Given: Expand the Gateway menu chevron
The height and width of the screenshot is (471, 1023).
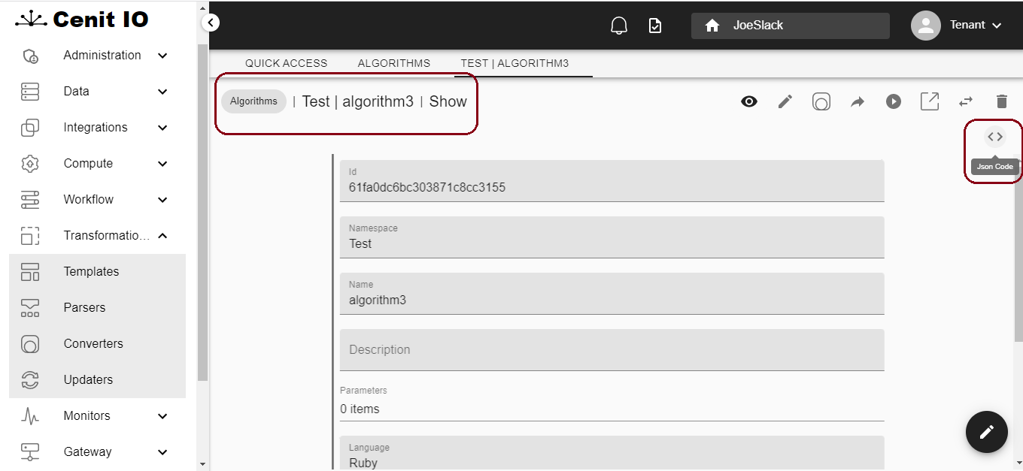Looking at the screenshot, I should coord(162,452).
